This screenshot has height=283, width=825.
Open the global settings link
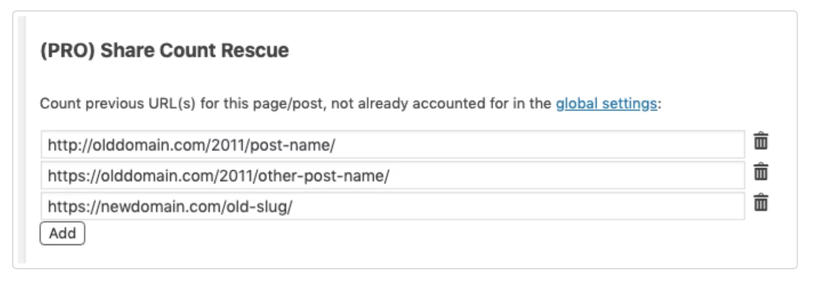[x=606, y=105]
